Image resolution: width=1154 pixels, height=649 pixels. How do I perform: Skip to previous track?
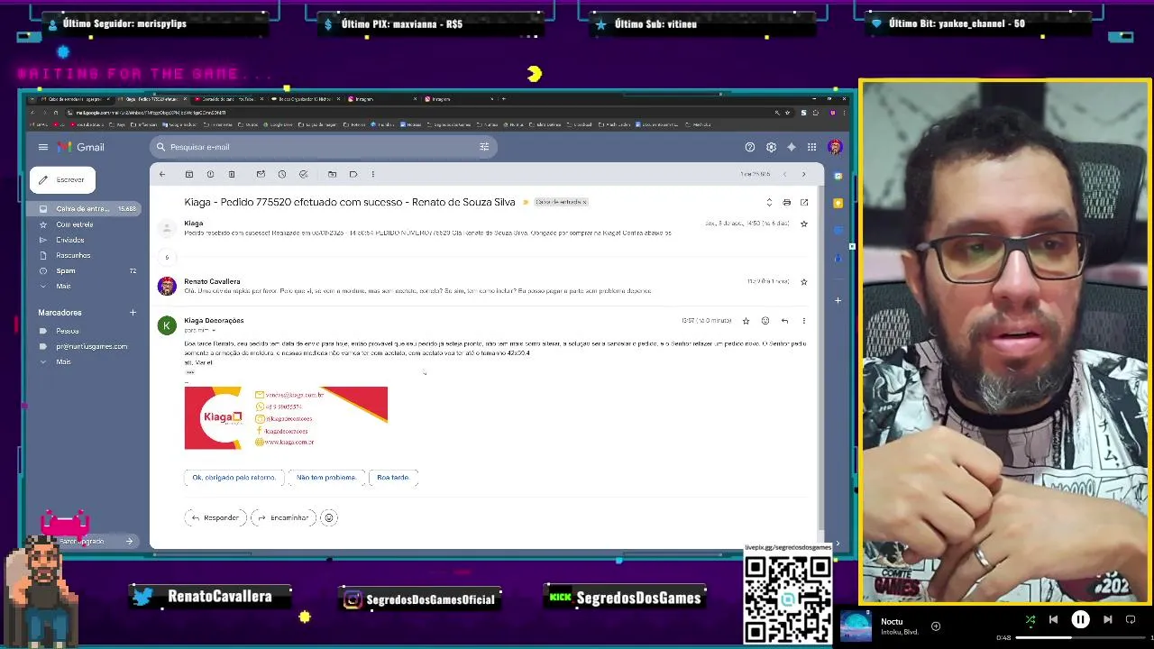click(x=1053, y=619)
